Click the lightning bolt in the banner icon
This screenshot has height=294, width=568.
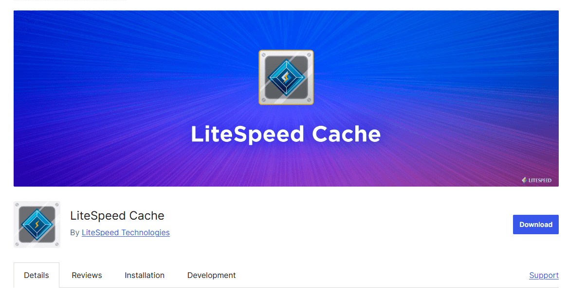(286, 76)
